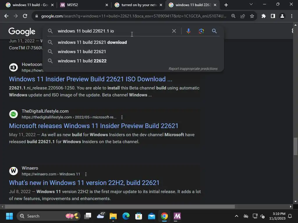The height and width of the screenshot is (223, 298).
Task: Open site info lock icon
Action: point(37,16)
